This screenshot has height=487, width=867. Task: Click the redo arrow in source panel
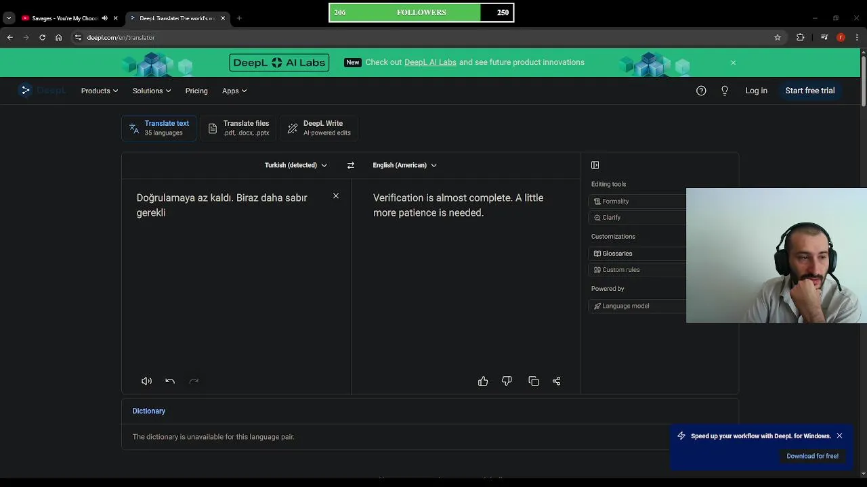pos(194,381)
